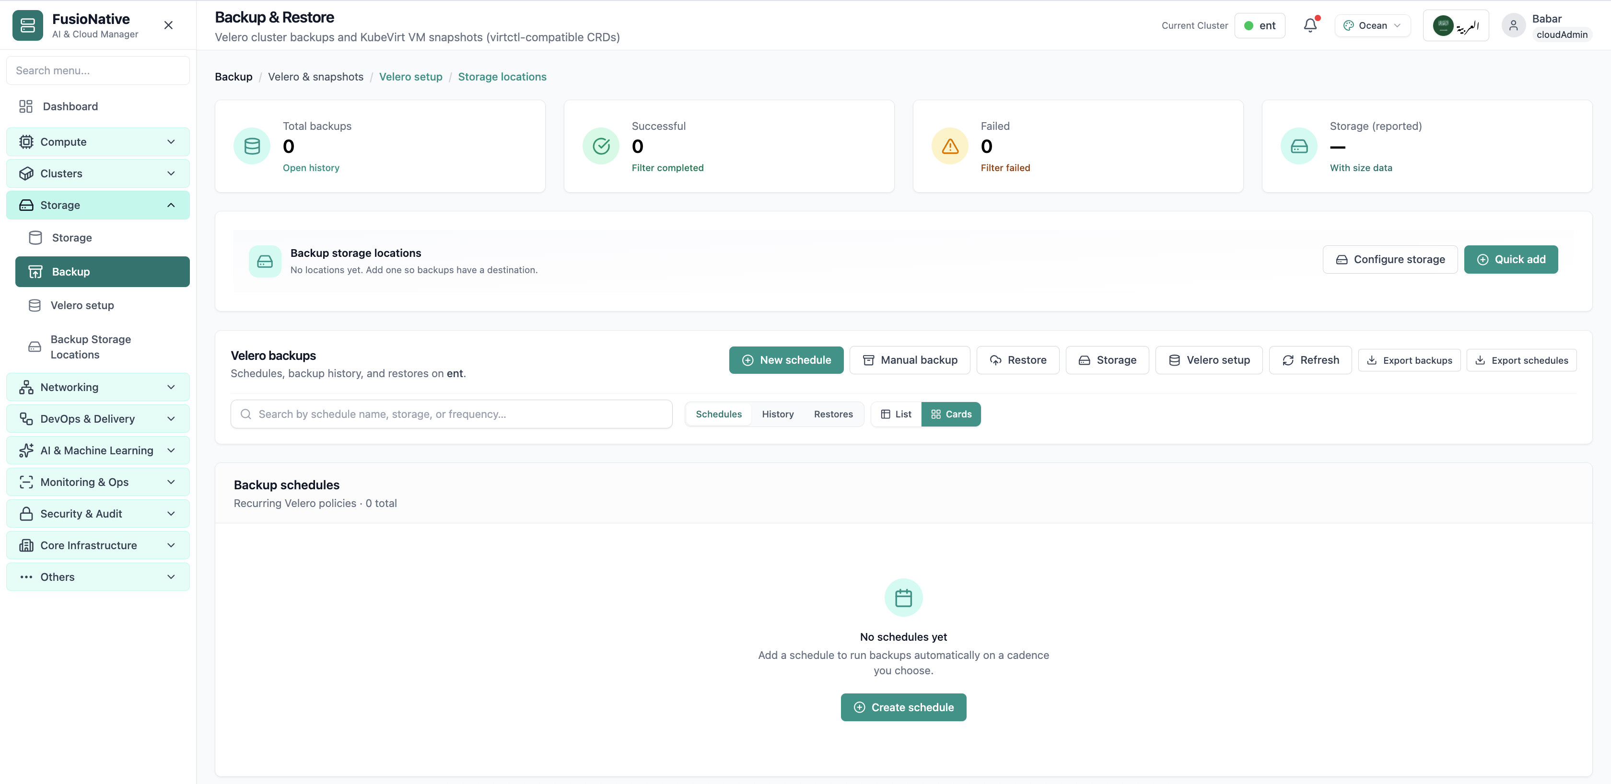Viewport: 1611px width, 784px height.
Task: Toggle to Cards view
Action: [951, 415]
